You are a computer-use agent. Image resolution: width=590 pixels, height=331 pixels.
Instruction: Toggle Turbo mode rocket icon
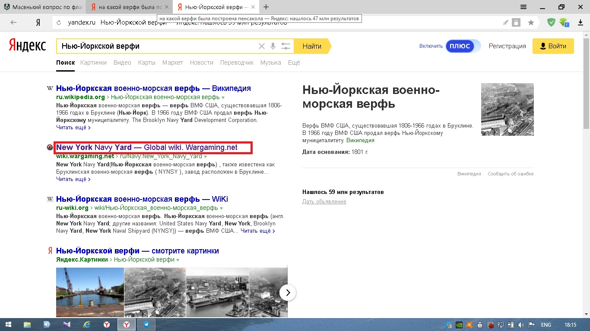point(506,22)
